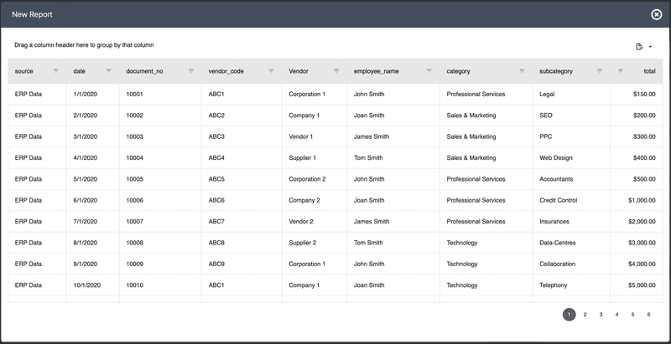This screenshot has width=671, height=344.
Task: Sort by employee_name column header
Action: [377, 71]
